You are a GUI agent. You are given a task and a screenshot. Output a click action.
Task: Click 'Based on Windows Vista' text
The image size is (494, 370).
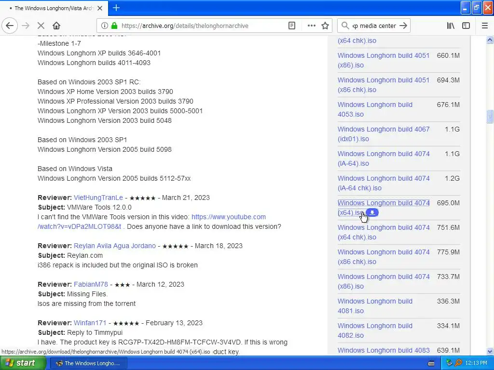pyautogui.click(x=75, y=169)
